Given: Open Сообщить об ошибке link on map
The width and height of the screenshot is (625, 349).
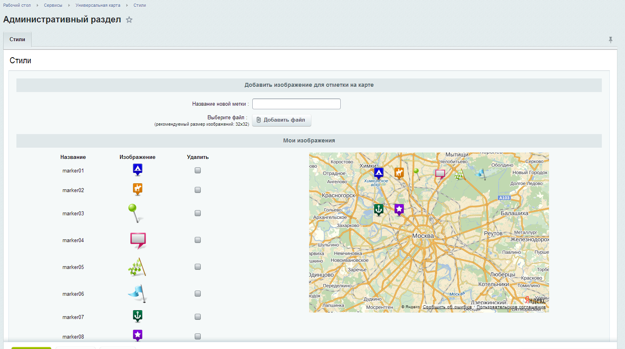Looking at the screenshot, I should coord(447,307).
